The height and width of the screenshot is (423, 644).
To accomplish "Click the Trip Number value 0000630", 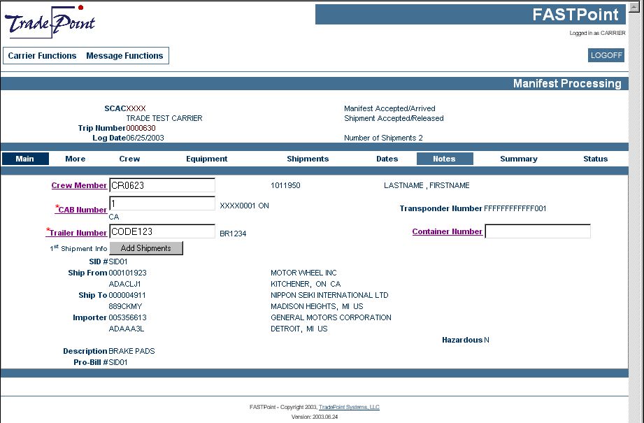I will 141,128.
